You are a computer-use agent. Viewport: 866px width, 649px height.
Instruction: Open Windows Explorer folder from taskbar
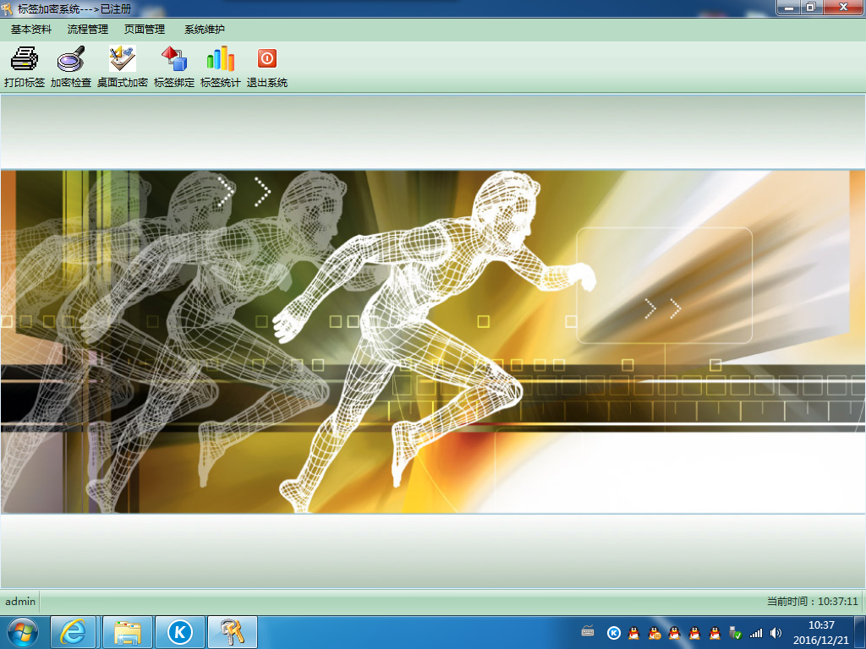[x=127, y=632]
